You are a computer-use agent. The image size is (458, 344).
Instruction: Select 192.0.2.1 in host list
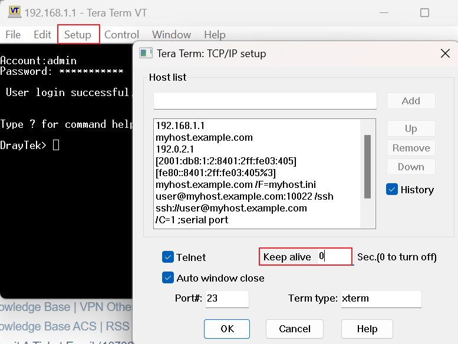[175, 149]
